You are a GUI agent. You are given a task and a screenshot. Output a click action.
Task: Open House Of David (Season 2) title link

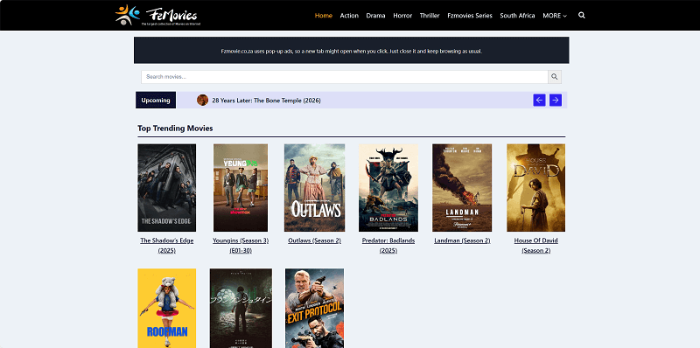(535, 246)
